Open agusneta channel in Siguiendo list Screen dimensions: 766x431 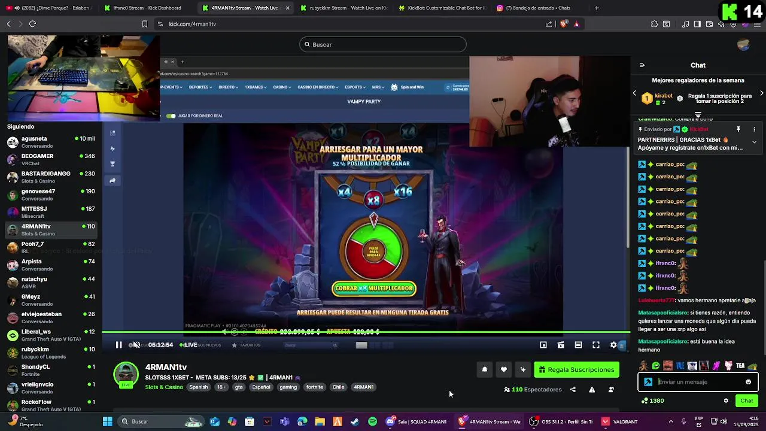pos(51,142)
